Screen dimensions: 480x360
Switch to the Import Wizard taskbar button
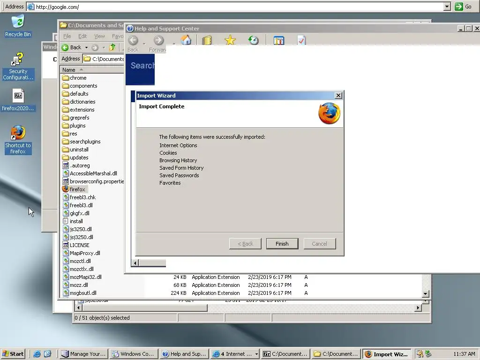pos(387,354)
